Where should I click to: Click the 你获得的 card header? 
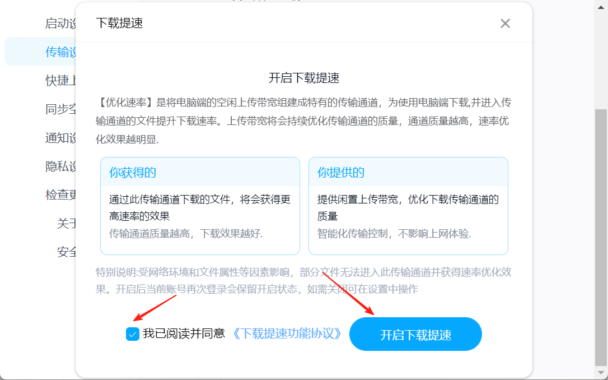200,172
